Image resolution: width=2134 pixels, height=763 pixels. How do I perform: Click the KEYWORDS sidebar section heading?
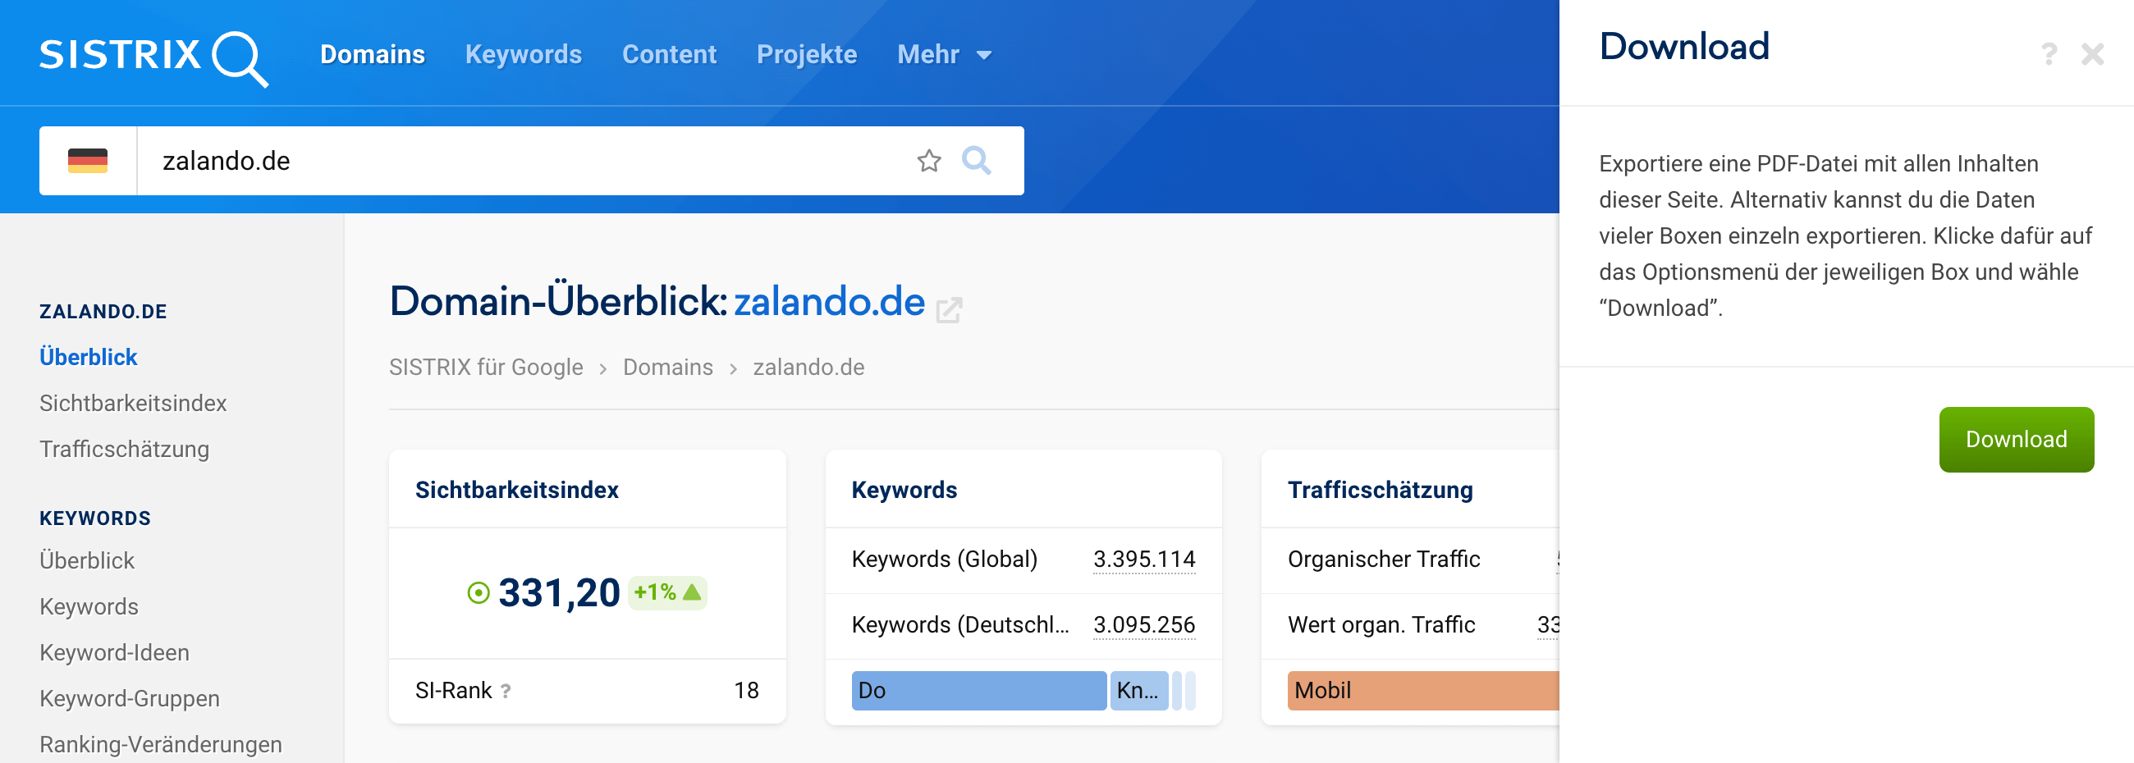(95, 519)
